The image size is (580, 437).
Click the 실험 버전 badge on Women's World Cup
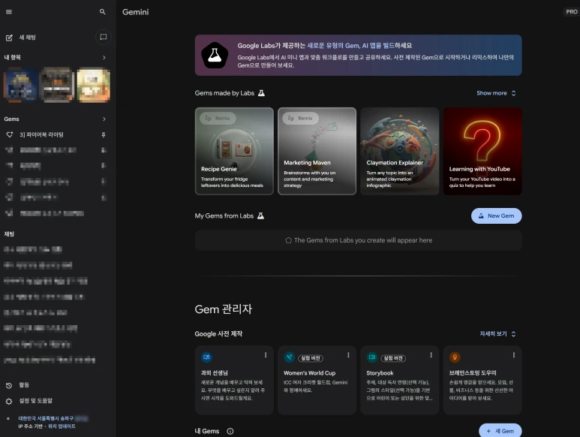(311, 358)
